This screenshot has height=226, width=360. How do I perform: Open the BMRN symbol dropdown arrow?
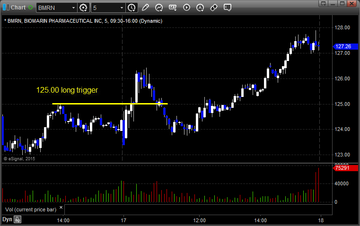coord(73,8)
